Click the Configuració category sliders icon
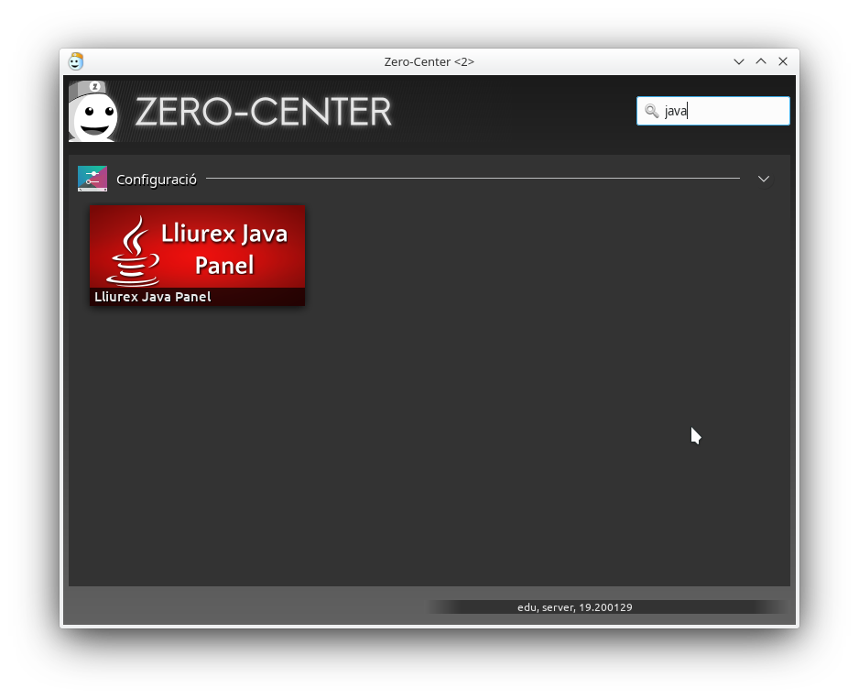Viewport: 859px width, 699px height. [92, 179]
